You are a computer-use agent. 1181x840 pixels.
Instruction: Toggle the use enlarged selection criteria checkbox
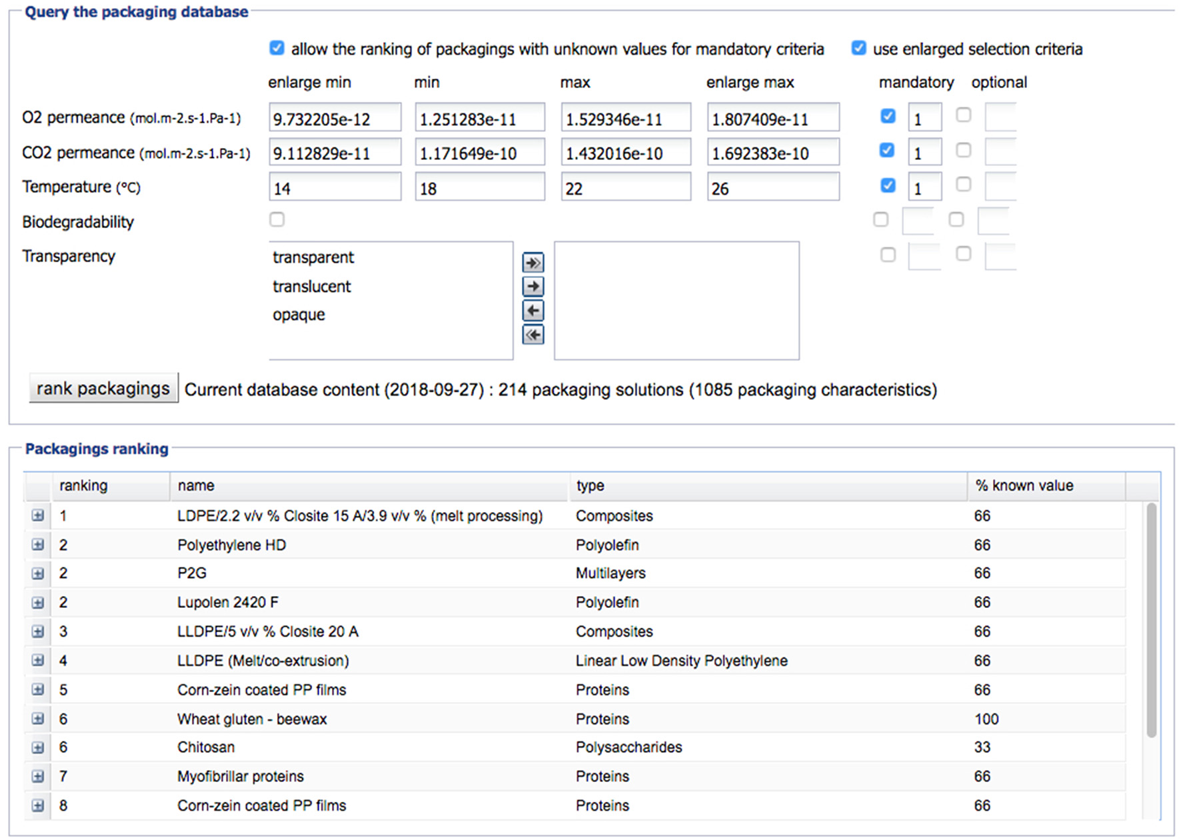click(x=858, y=49)
